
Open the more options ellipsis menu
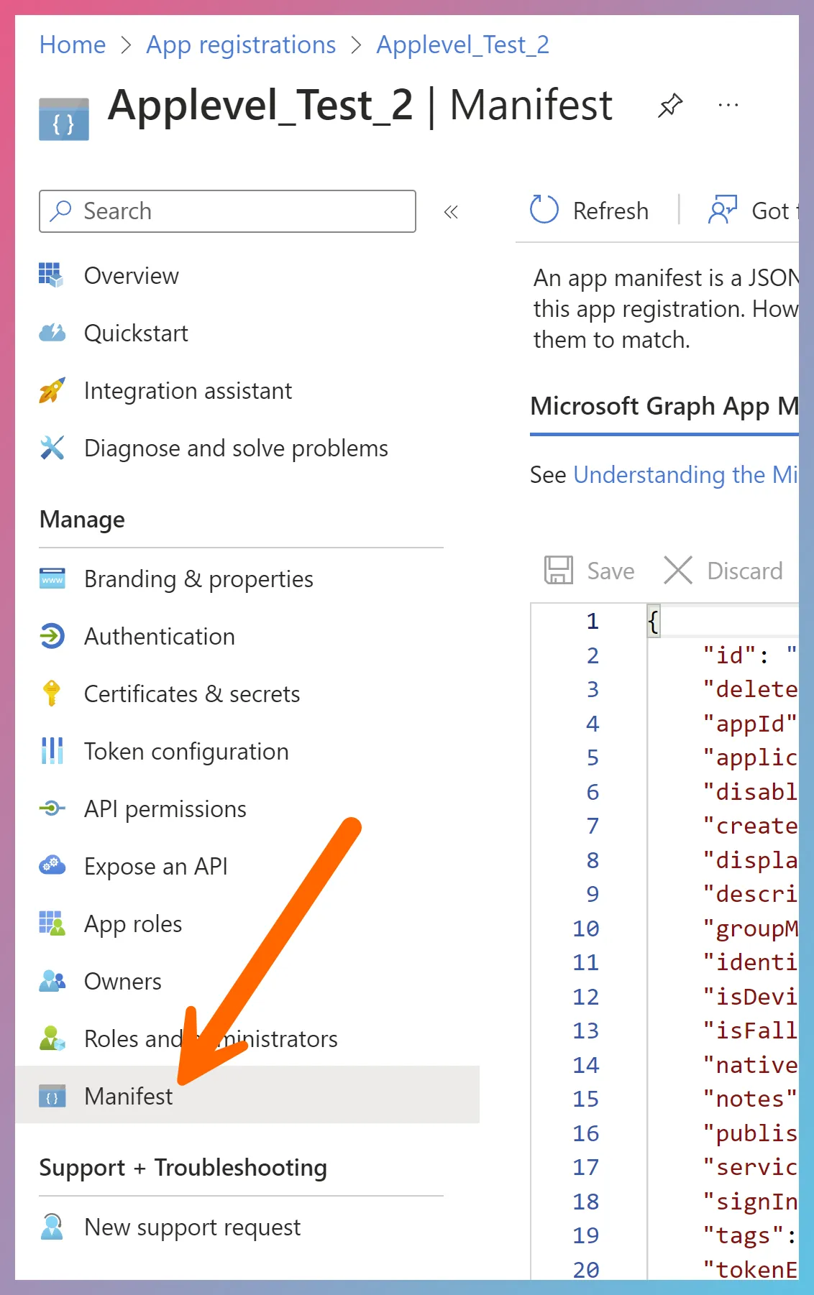coord(728,106)
